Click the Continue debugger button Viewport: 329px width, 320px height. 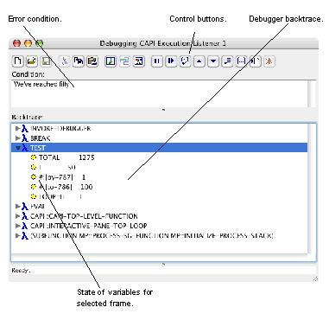pyautogui.click(x=171, y=61)
